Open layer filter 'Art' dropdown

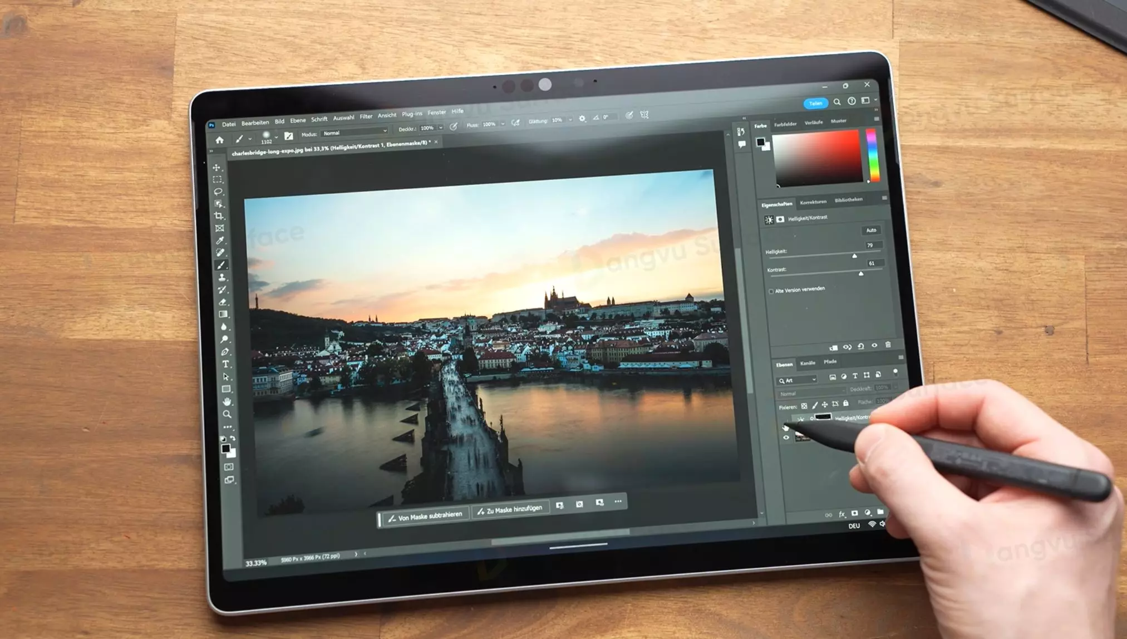click(797, 380)
